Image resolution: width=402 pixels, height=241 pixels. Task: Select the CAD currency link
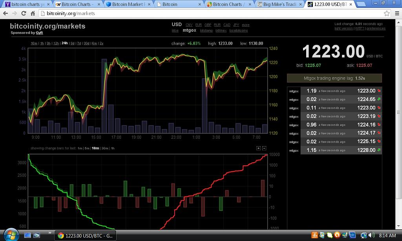coord(227,25)
